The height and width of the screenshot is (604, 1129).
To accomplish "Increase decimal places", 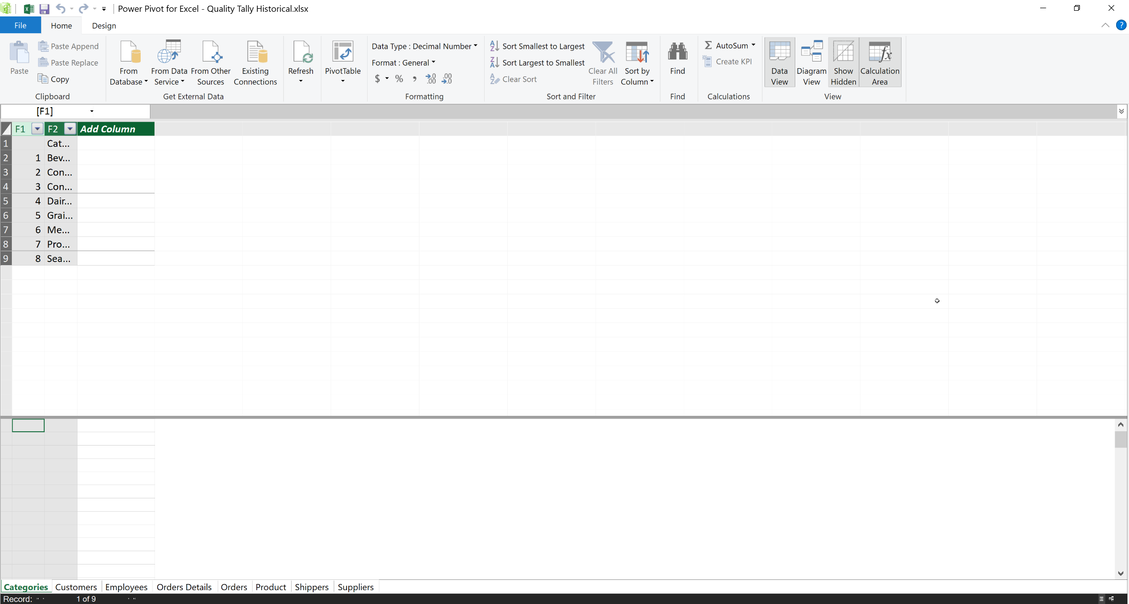I will 431,78.
